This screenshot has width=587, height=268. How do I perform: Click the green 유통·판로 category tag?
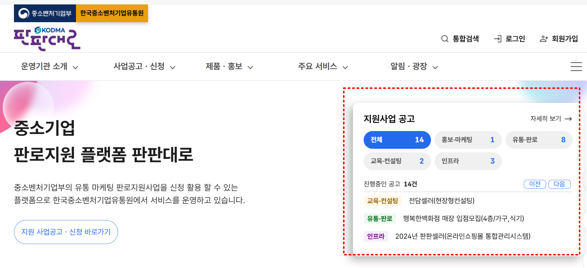380,219
